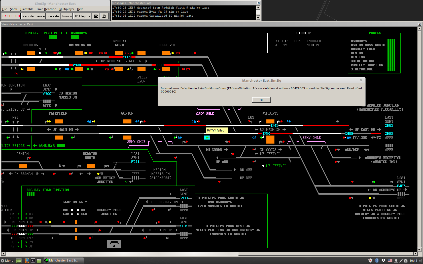Viewport: 423px width, 264px height.
Task: Open the terminal from taskbar
Action: 33,260
